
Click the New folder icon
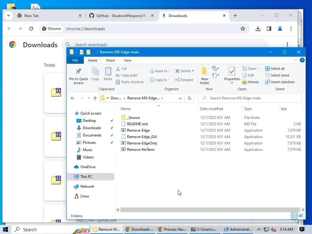point(204,76)
